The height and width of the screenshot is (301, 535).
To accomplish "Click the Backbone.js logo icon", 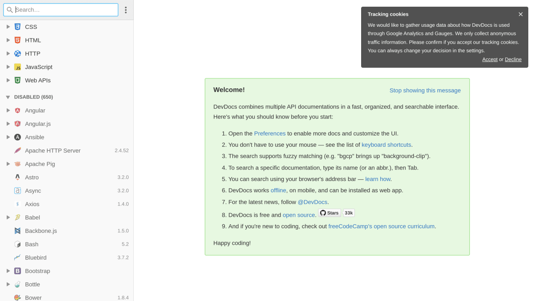I will [x=17, y=231].
